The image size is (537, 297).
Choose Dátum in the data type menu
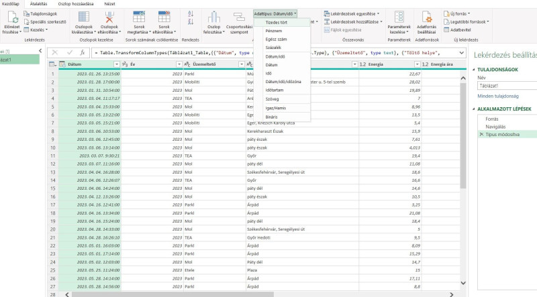click(x=282, y=64)
